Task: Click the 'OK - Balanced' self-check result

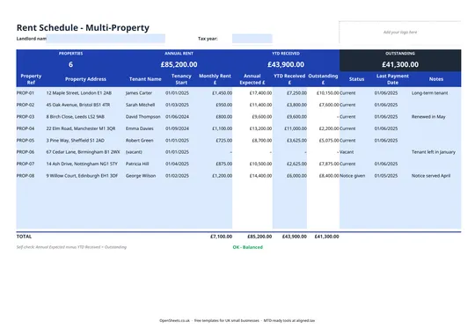Action: [x=247, y=247]
